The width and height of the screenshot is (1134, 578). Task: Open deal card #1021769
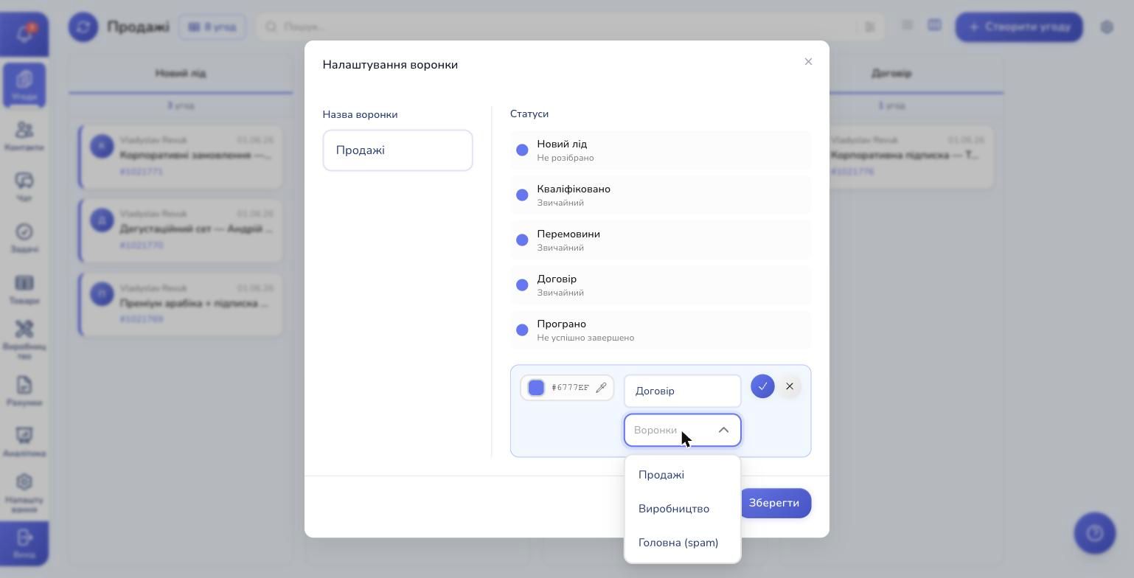point(181,304)
